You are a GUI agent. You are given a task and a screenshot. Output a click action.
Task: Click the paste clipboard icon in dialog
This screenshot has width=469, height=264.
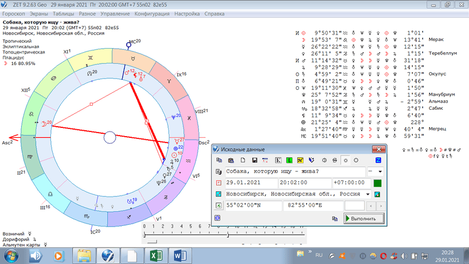[x=230, y=160]
